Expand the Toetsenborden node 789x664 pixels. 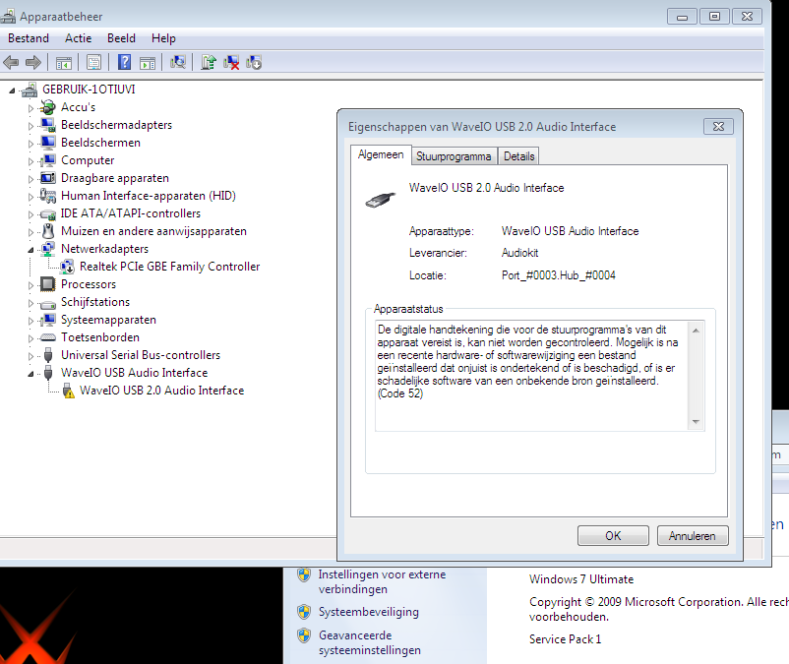[30, 338]
